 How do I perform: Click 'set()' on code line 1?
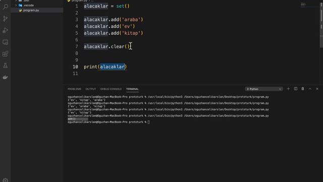pyautogui.click(x=123, y=6)
